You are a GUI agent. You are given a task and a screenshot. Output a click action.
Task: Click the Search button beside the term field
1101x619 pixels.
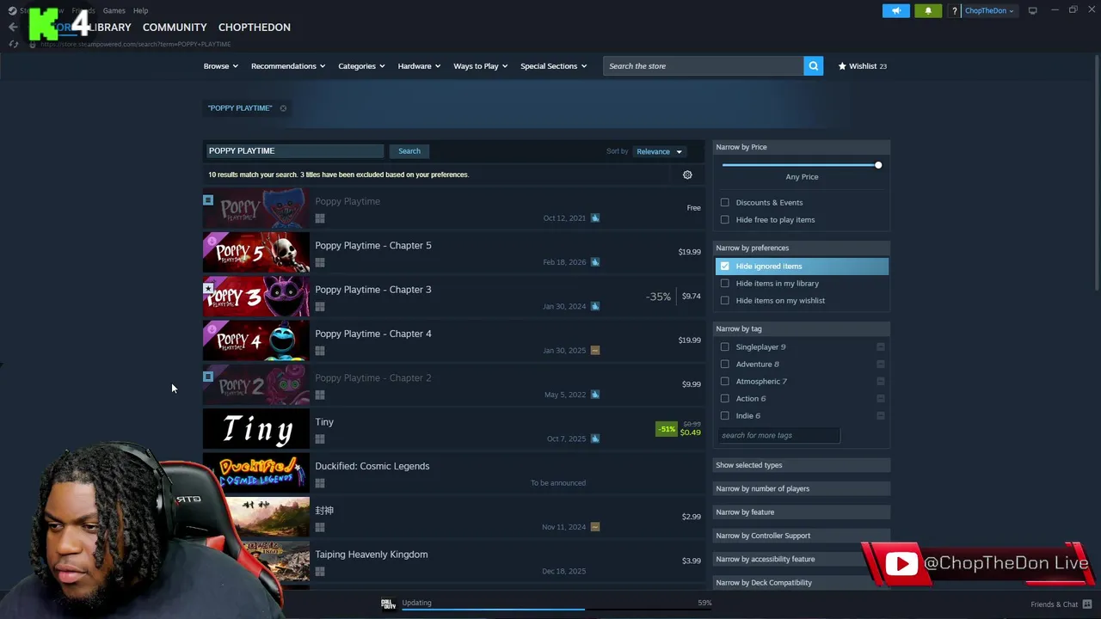click(409, 151)
